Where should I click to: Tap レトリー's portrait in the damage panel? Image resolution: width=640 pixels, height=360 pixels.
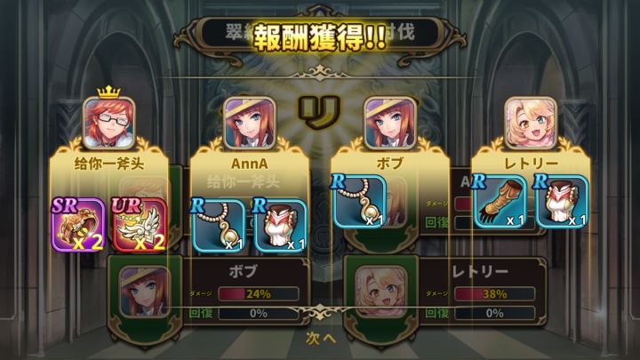(x=380, y=292)
